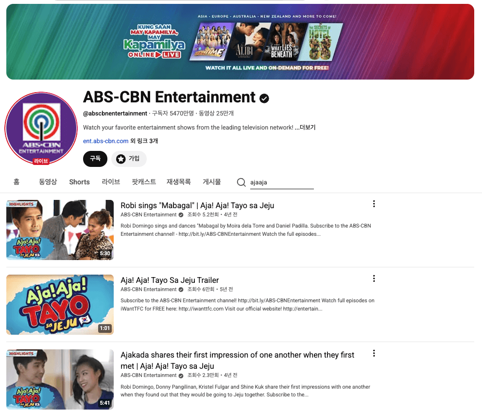Click the star icon on the 가입 button
Image resolution: width=482 pixels, height=410 pixels.
pos(121,159)
